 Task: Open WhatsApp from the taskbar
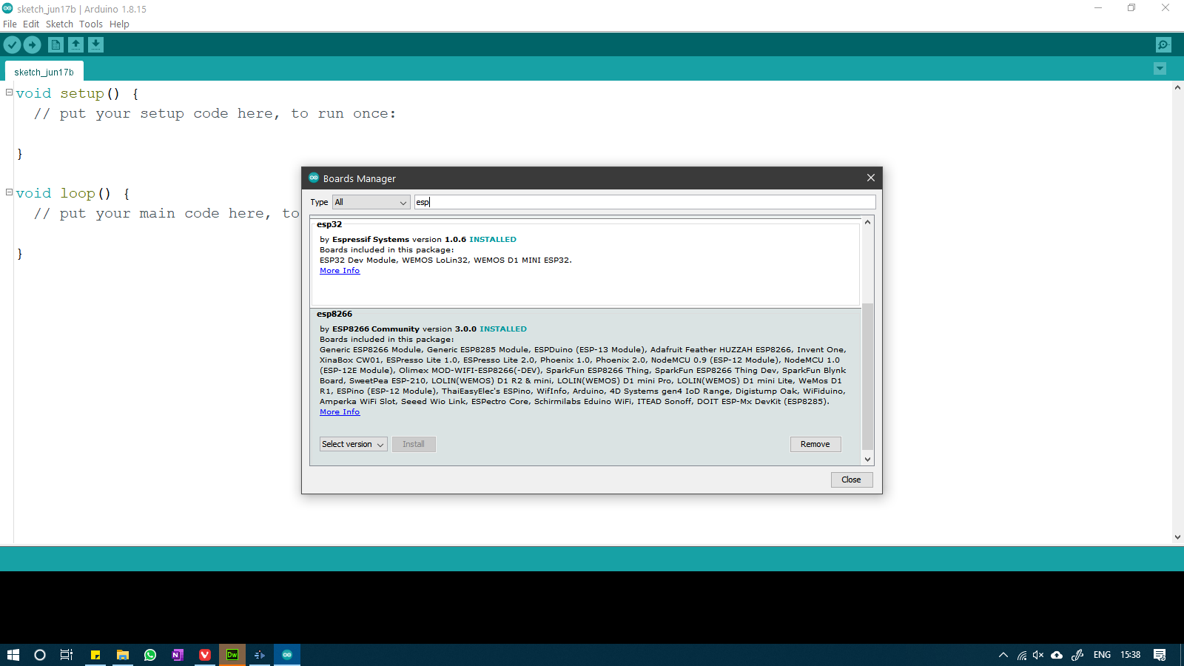pyautogui.click(x=150, y=655)
